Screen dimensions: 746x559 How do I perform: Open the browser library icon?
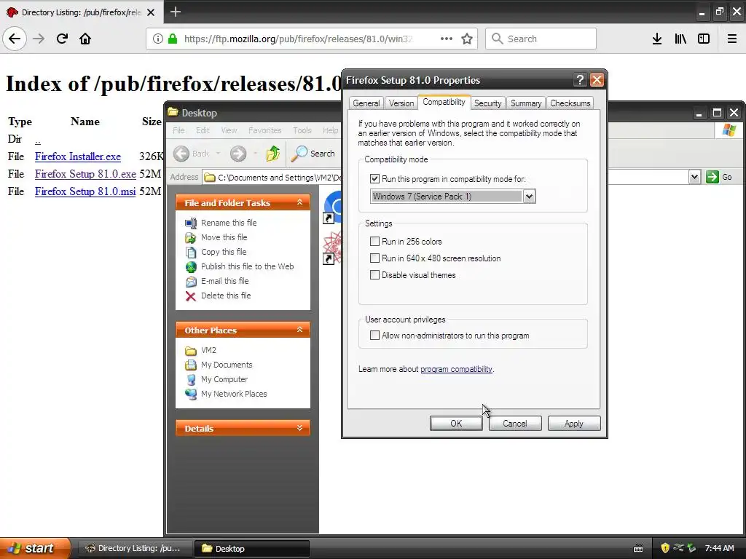click(x=680, y=39)
